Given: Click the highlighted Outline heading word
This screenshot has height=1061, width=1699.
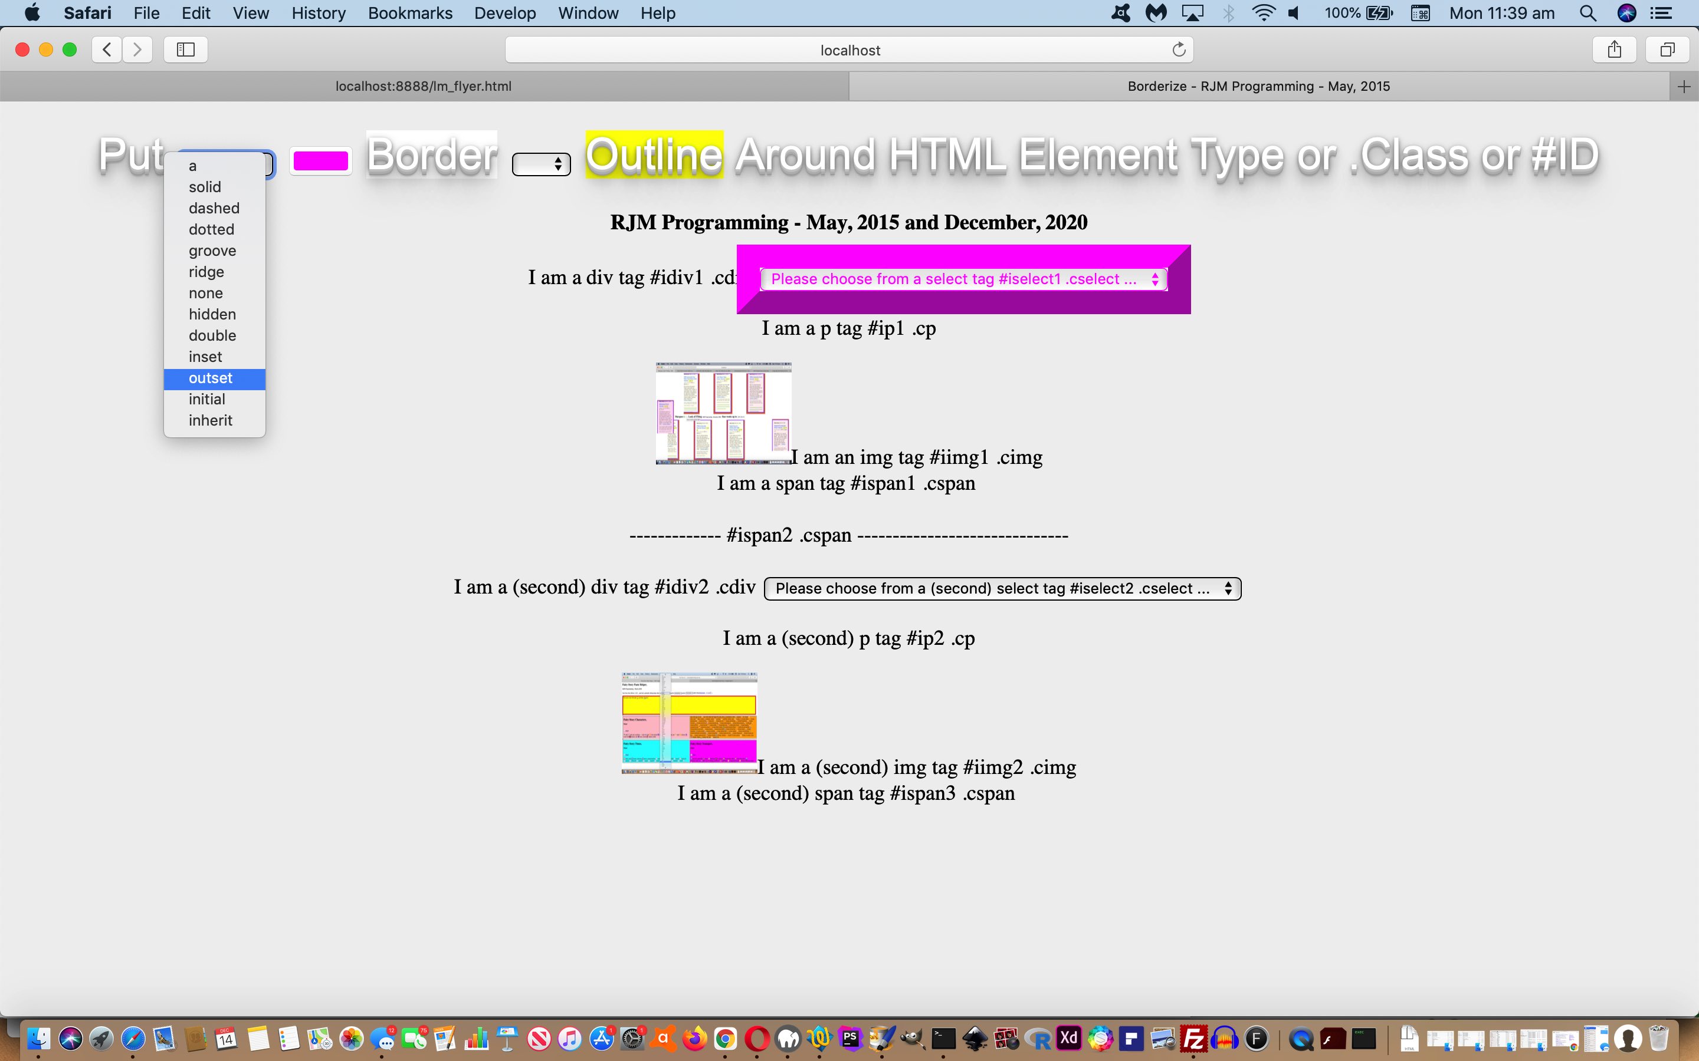Looking at the screenshot, I should (654, 154).
